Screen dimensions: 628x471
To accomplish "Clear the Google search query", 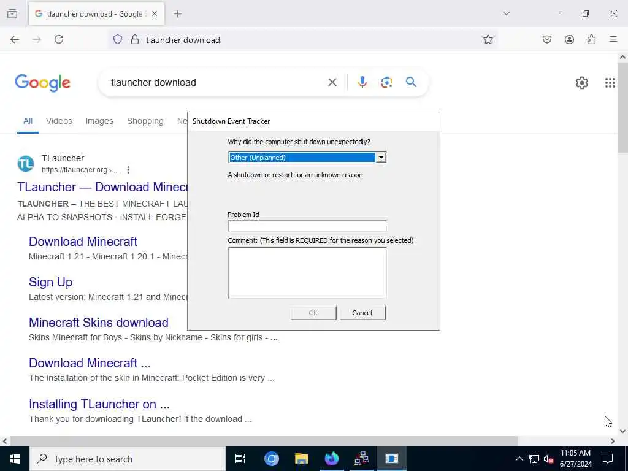I will tap(332, 83).
